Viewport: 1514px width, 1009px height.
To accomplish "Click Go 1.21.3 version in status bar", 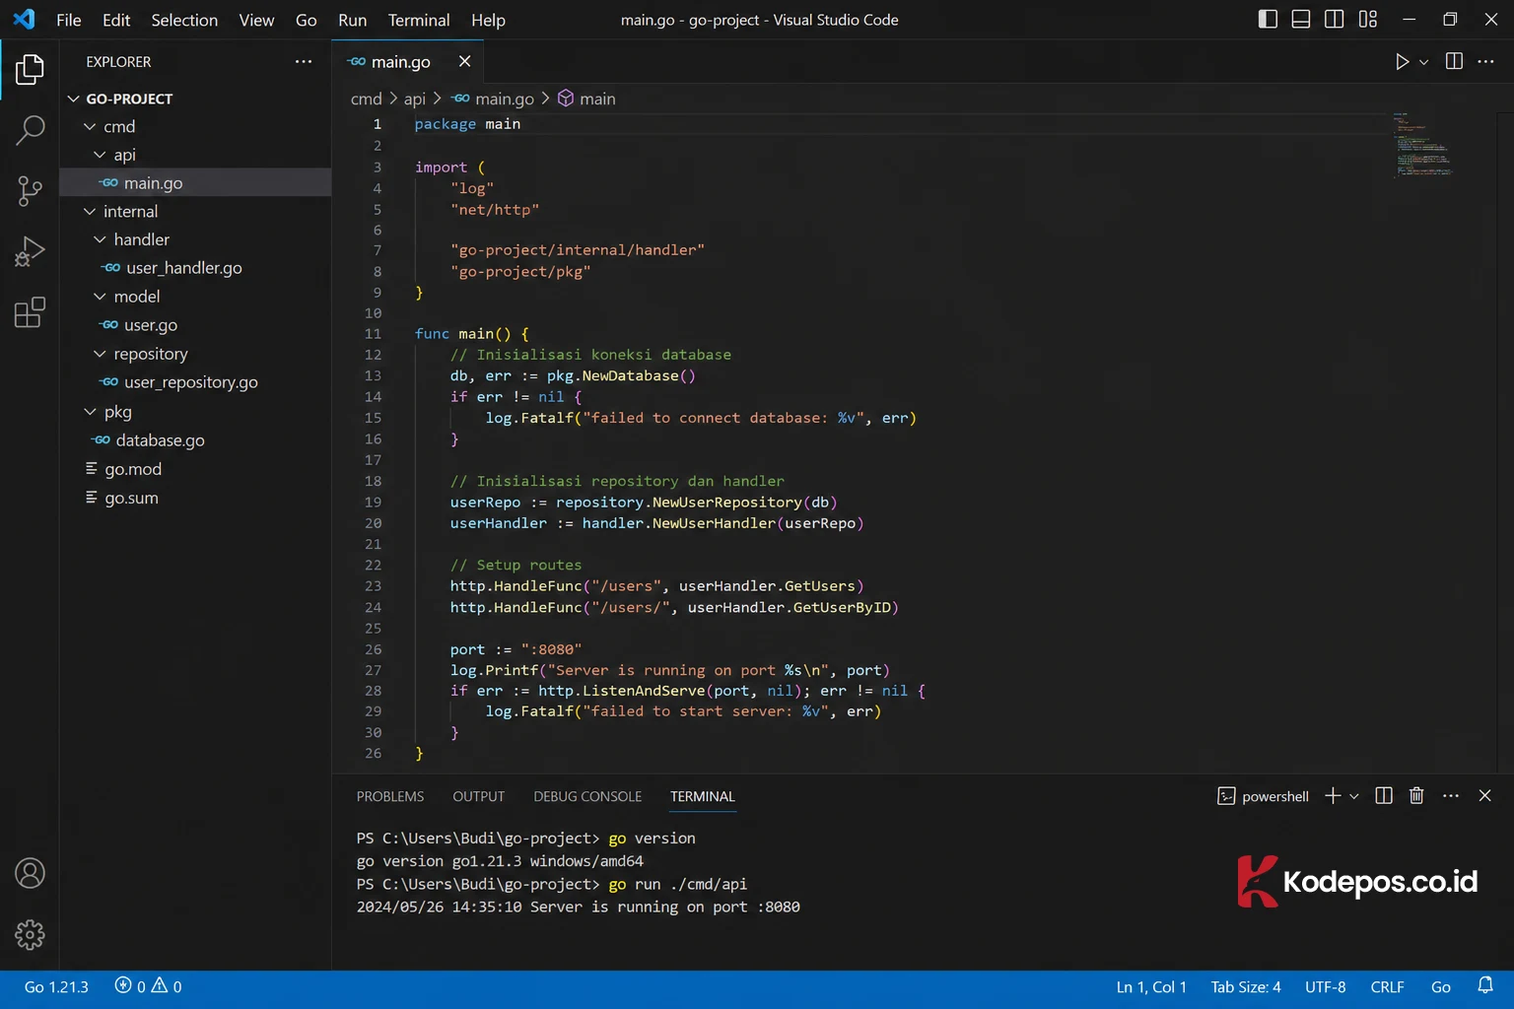I will click(x=56, y=986).
